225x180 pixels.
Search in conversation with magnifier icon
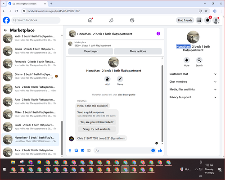(199, 60)
